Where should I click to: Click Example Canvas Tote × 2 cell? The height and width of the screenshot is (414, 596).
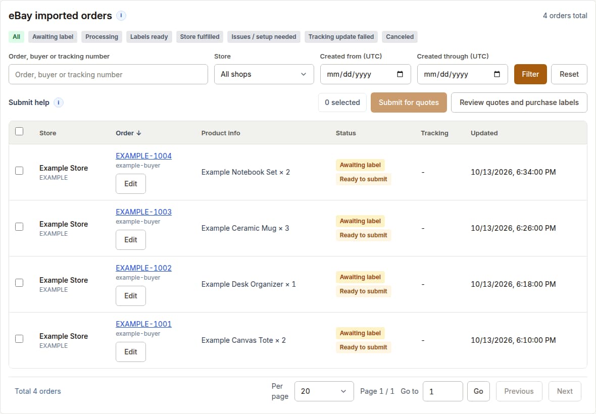pyautogui.click(x=243, y=340)
